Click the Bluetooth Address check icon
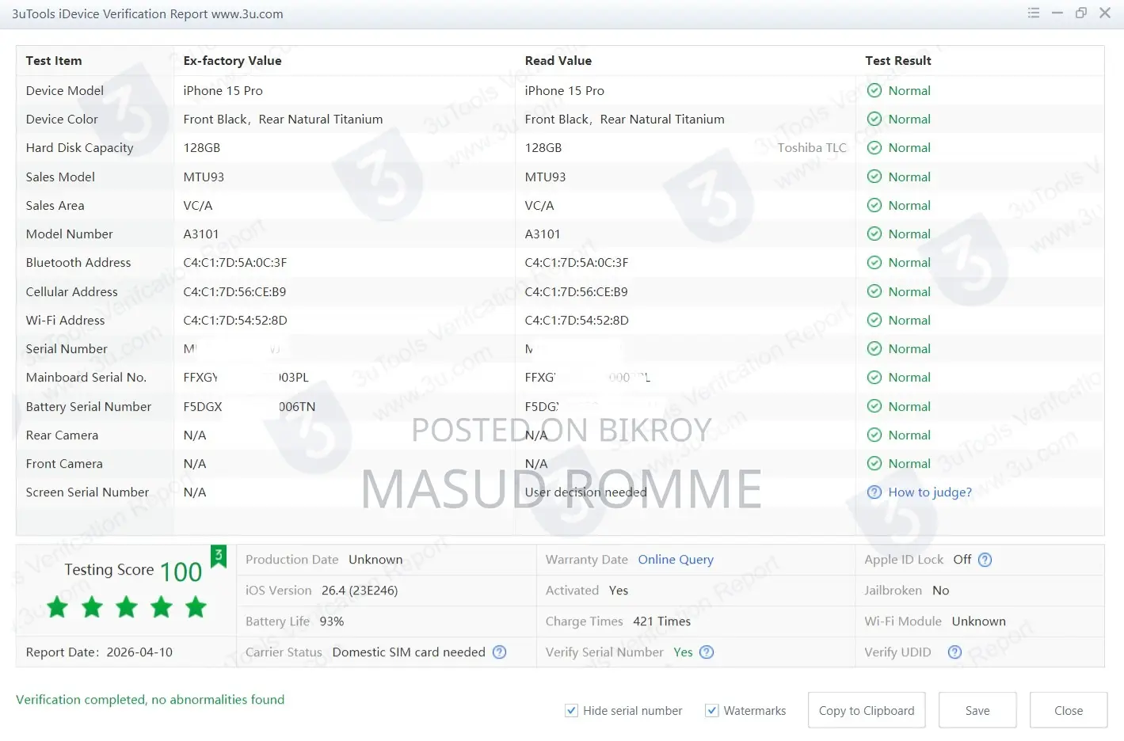The image size is (1124, 741). pos(874,263)
